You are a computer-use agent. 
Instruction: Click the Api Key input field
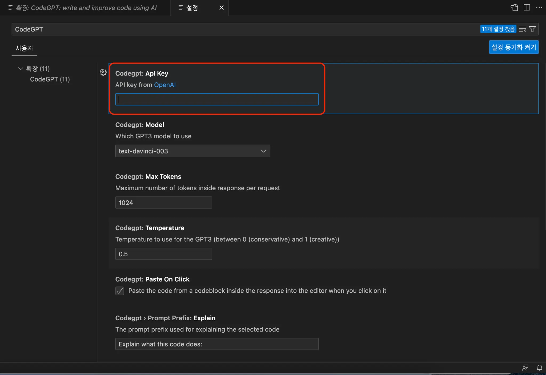click(217, 99)
